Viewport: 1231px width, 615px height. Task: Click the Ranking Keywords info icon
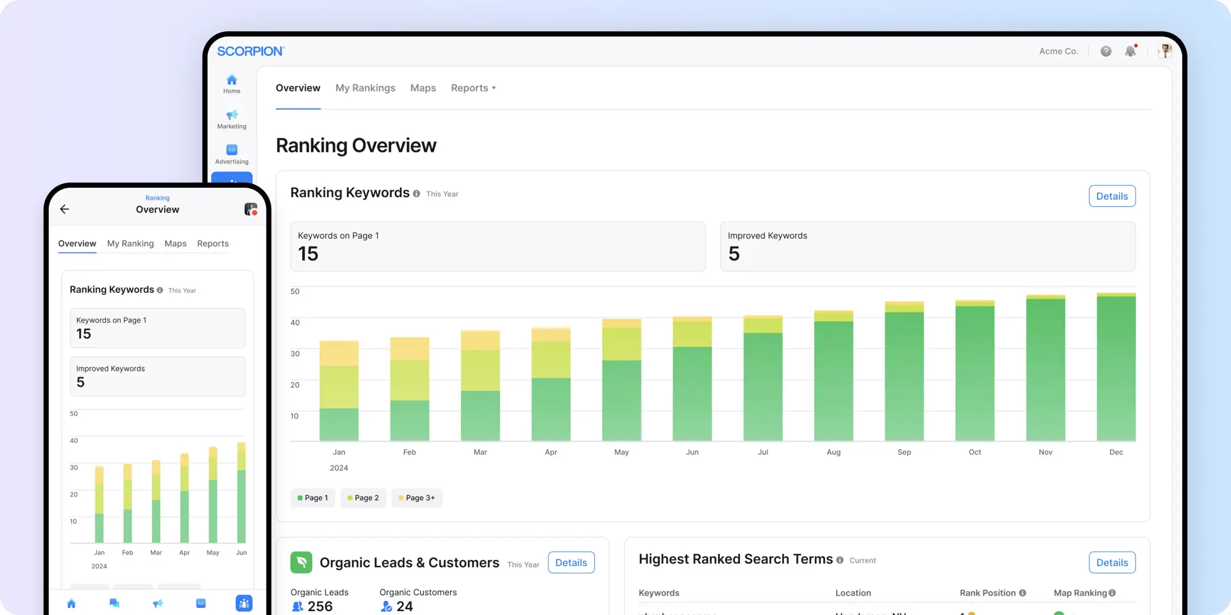(417, 193)
